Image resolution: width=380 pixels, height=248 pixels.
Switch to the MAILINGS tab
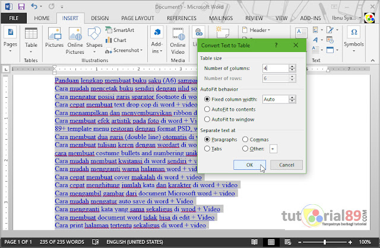point(221,18)
